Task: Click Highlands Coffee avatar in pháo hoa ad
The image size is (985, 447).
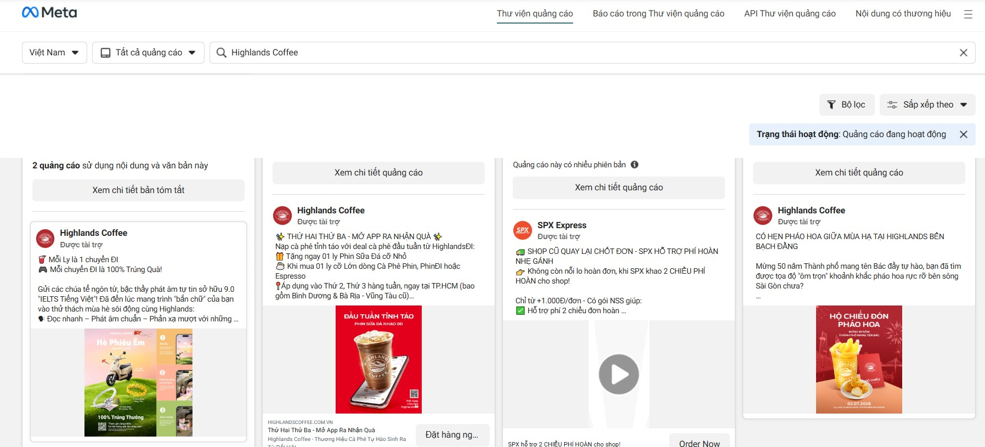Action: point(763,216)
